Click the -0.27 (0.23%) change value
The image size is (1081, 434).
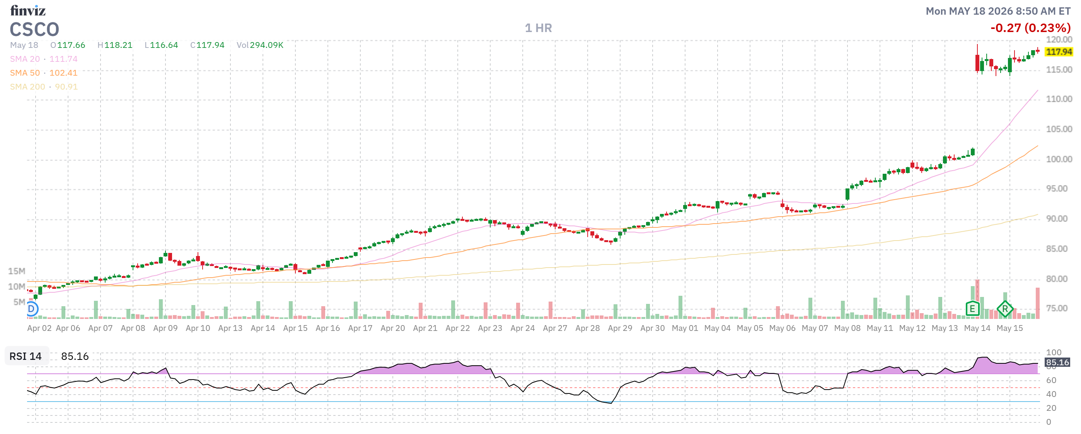click(x=1030, y=28)
